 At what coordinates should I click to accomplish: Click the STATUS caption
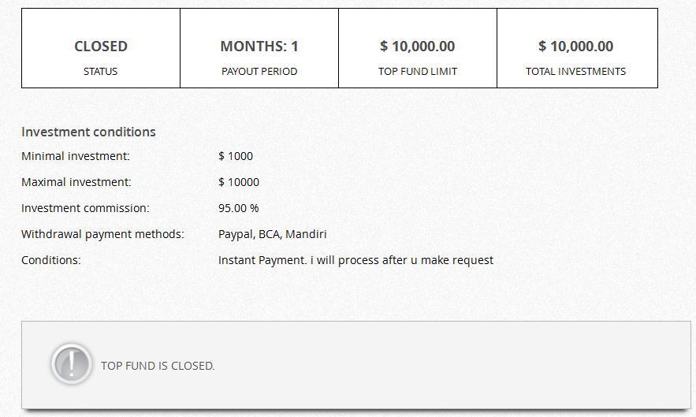(x=101, y=71)
